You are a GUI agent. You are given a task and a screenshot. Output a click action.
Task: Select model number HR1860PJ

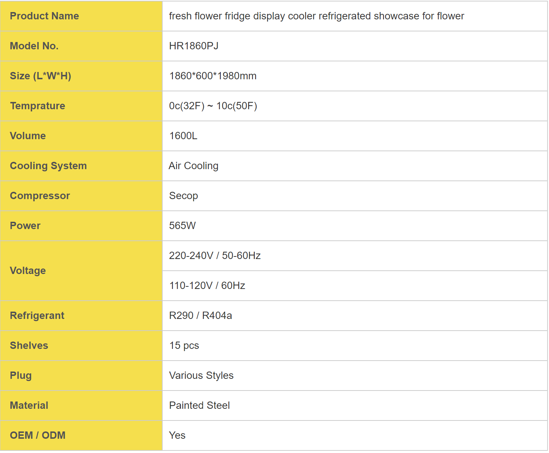tap(194, 46)
